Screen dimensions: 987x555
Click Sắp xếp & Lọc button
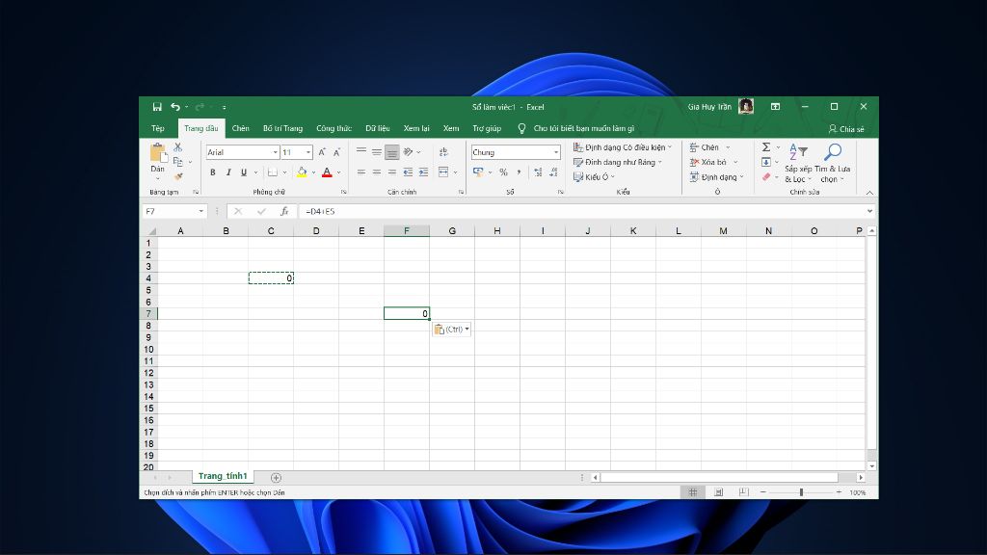[x=798, y=163]
